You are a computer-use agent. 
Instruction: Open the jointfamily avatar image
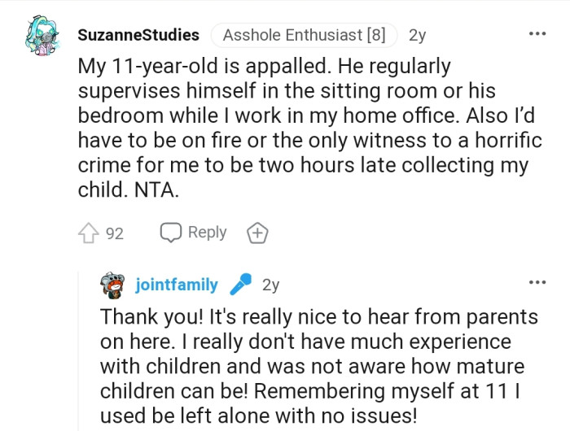[x=112, y=285]
